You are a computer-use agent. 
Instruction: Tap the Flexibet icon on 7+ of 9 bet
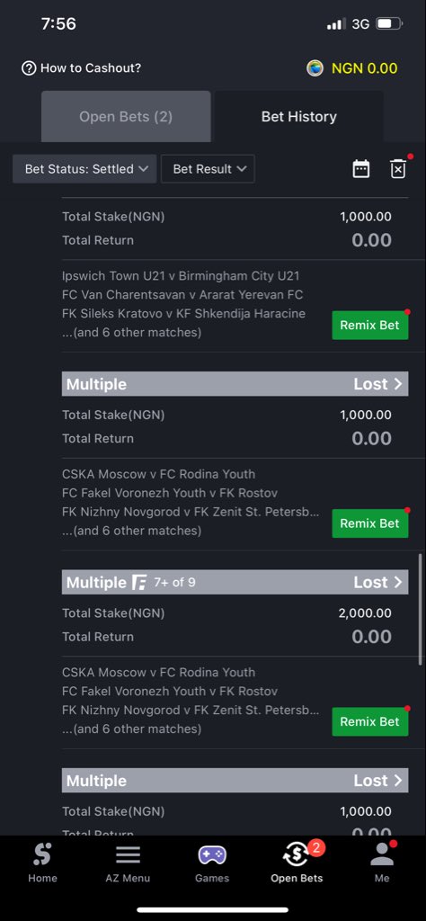[139, 583]
